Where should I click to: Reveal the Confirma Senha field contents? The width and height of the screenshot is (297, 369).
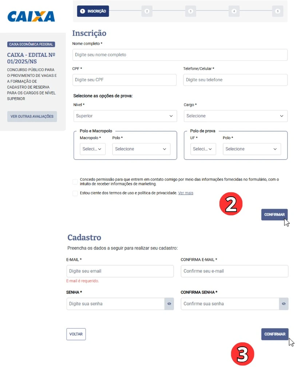tap(284, 303)
